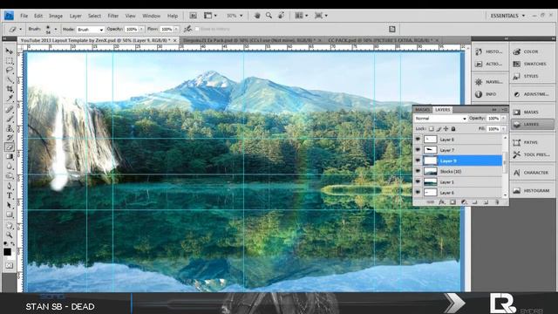Toggle lock all in Layers panel

click(x=453, y=128)
